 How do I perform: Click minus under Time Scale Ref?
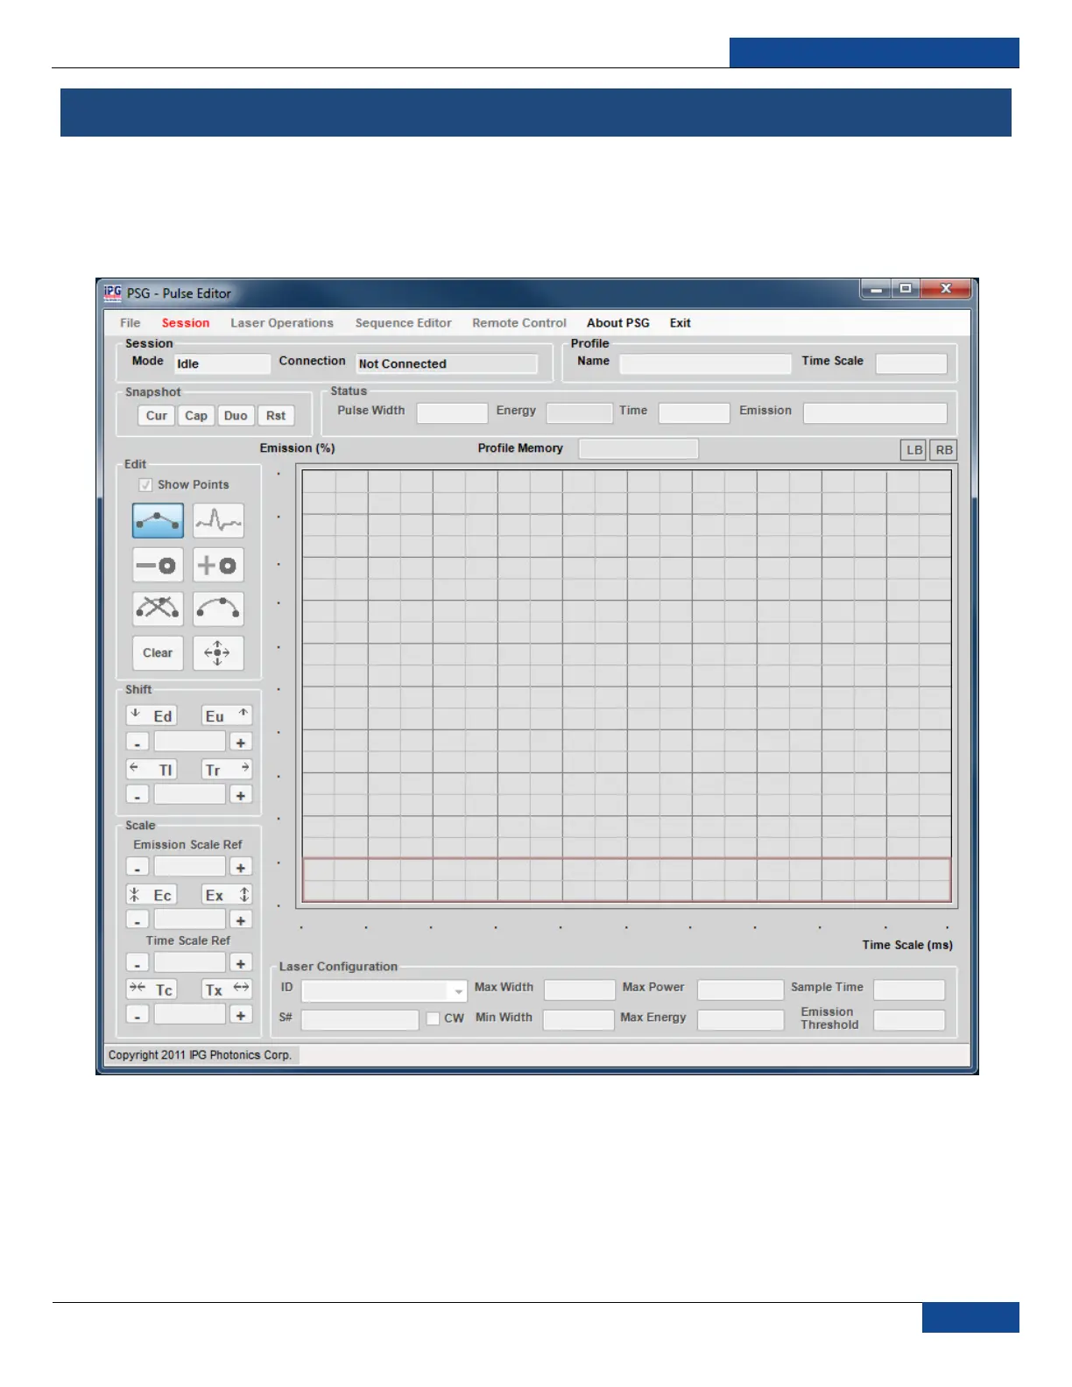click(x=138, y=963)
